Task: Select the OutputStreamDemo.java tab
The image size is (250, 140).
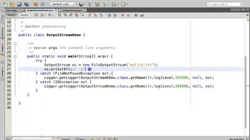Action: click(40, 10)
